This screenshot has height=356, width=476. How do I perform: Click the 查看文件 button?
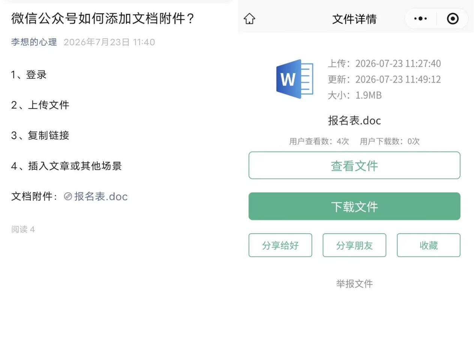pyautogui.click(x=354, y=165)
